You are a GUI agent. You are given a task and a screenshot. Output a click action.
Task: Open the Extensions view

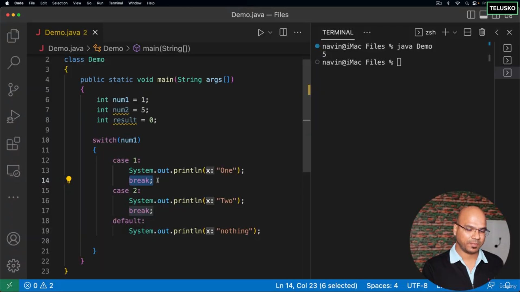tap(13, 144)
